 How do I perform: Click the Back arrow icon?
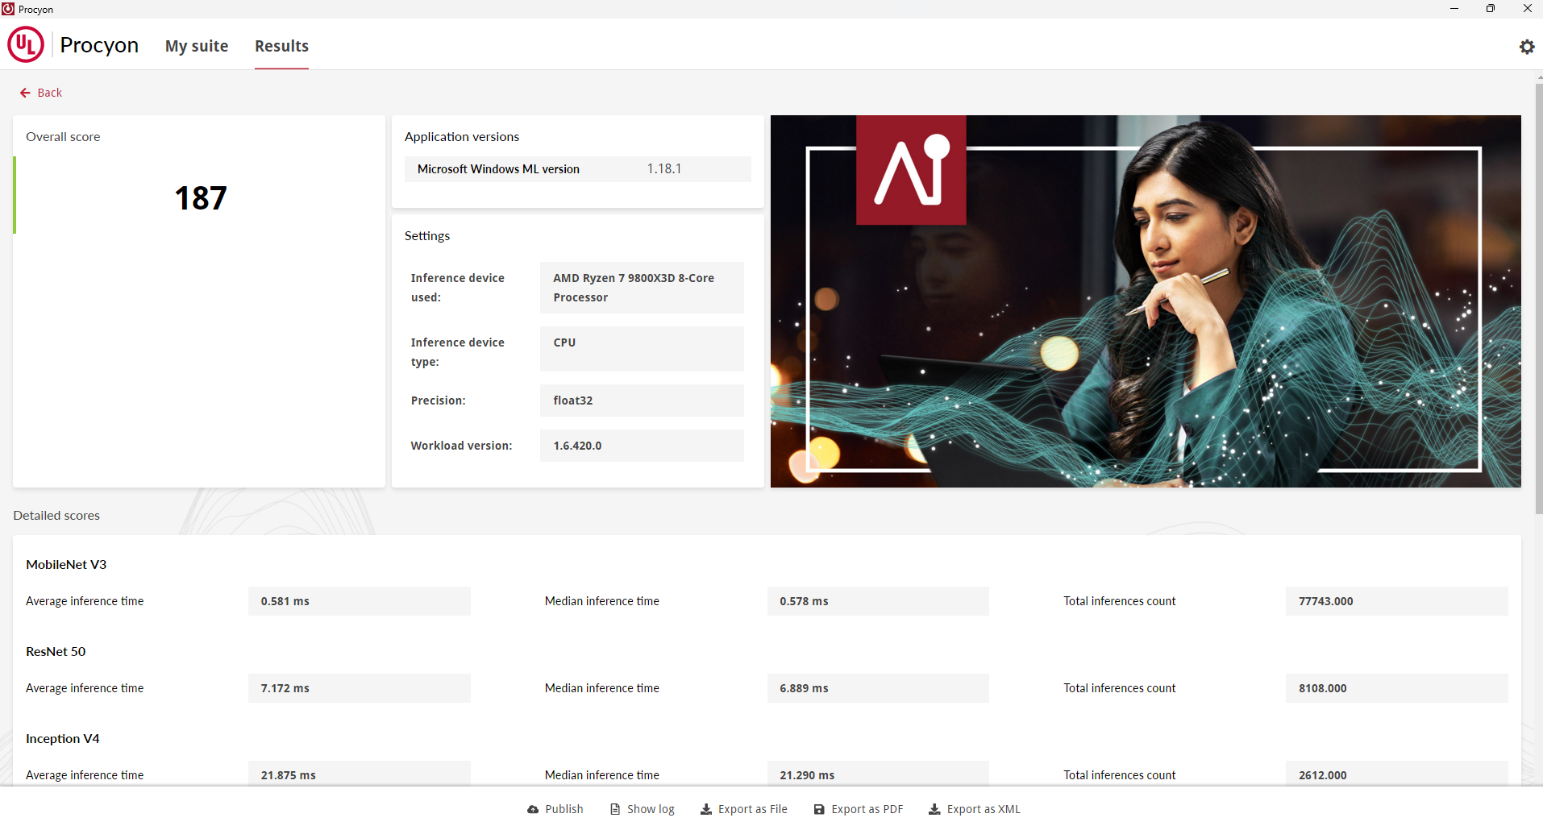click(25, 93)
